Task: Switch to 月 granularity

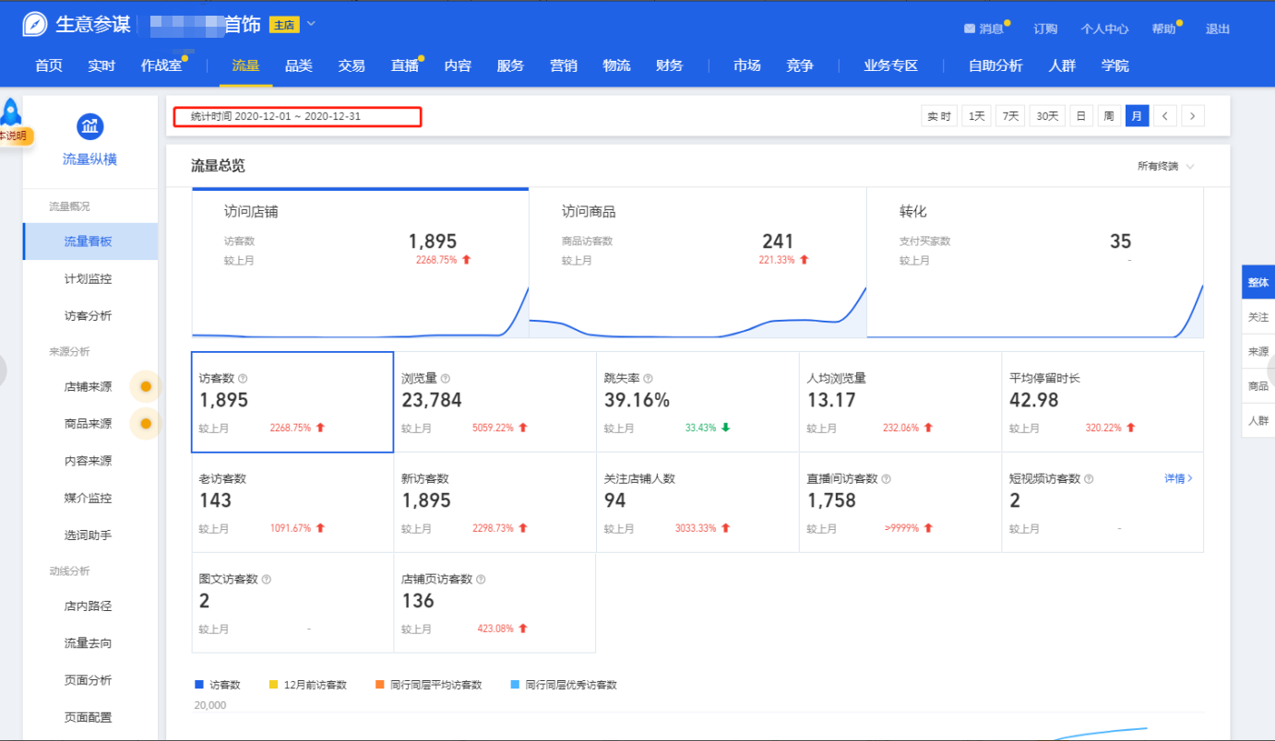Action: 1137,116
